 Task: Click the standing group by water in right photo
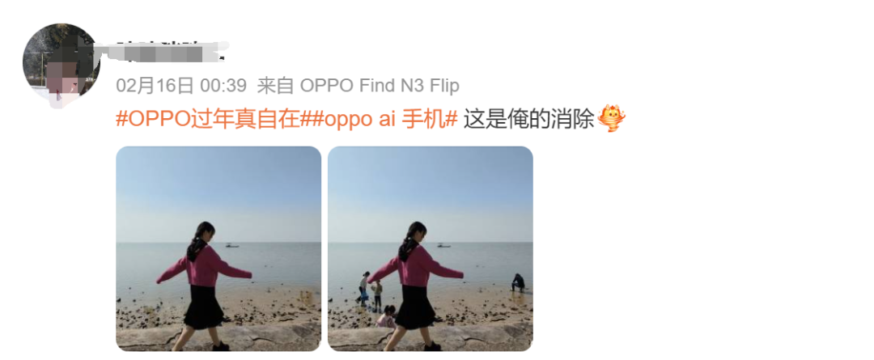(370, 290)
